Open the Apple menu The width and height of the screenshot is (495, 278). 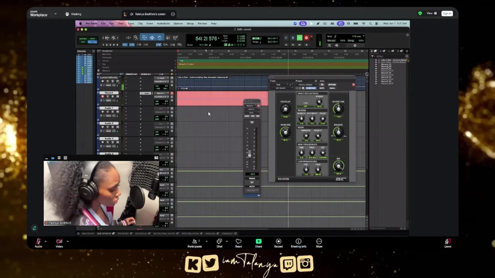click(80, 24)
